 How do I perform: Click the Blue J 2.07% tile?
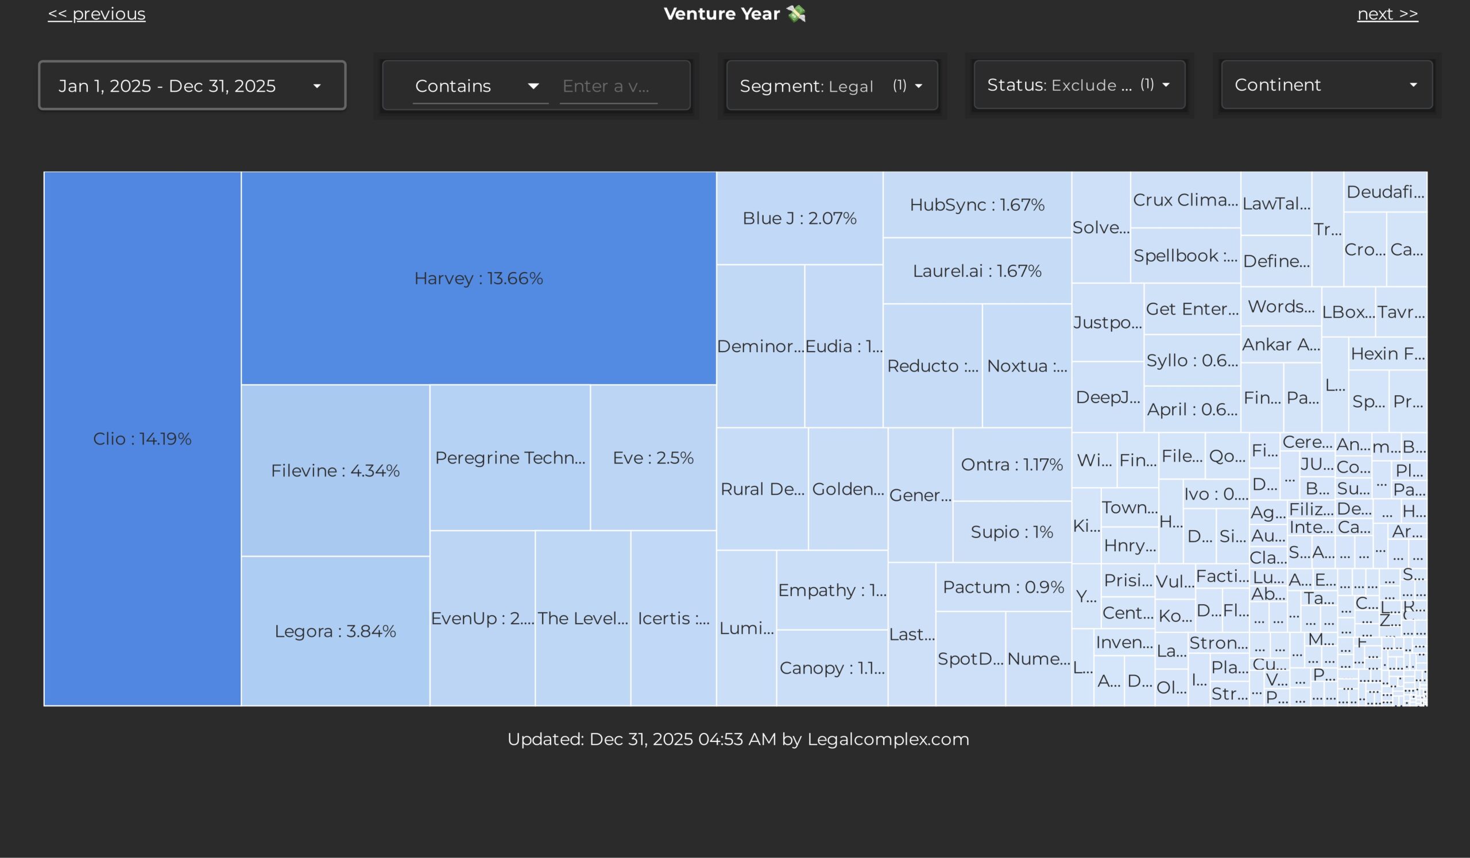[x=799, y=218]
